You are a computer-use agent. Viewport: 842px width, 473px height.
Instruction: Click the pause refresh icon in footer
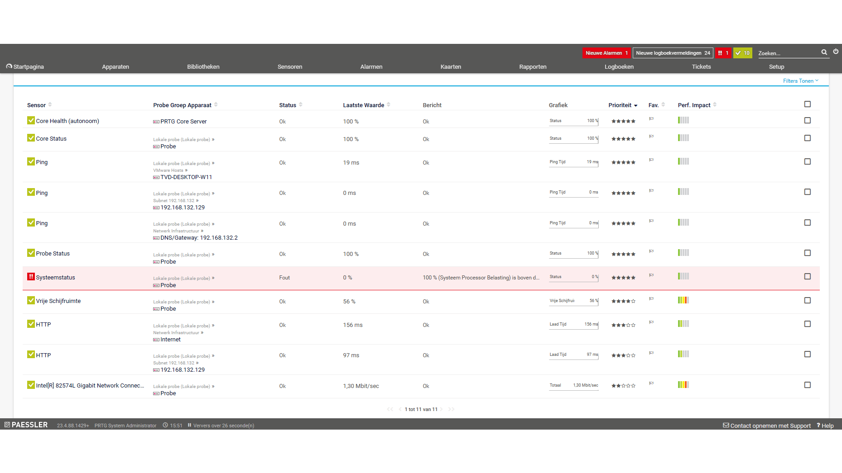[x=189, y=425]
